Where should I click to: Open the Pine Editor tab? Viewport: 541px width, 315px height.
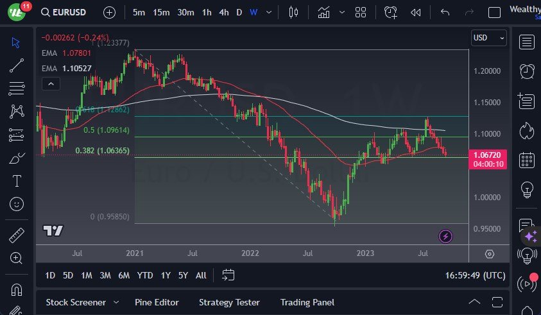[157, 302]
